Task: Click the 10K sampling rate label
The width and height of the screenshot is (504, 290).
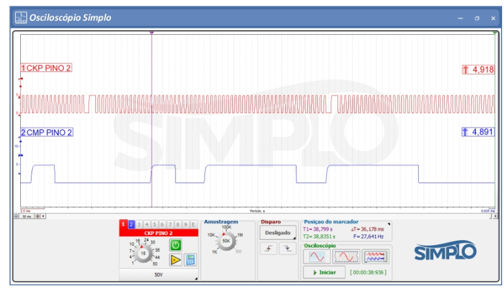Action: pos(211,235)
